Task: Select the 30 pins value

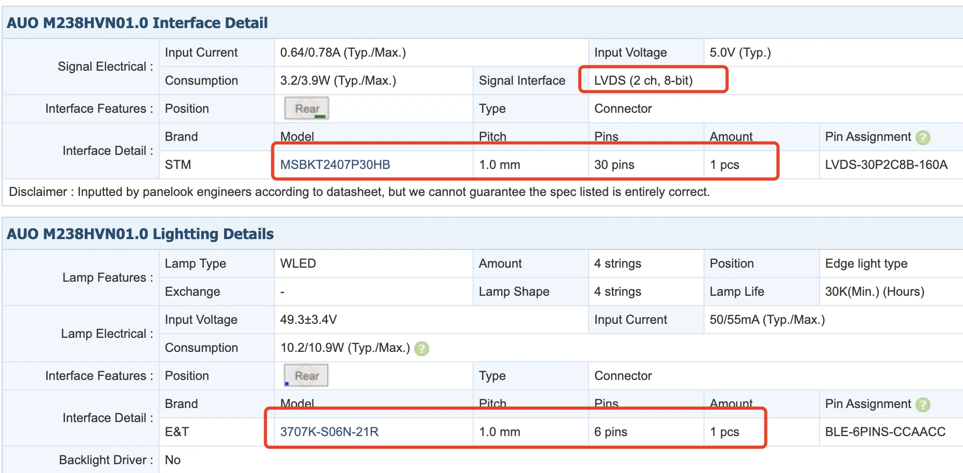Action: (x=614, y=165)
